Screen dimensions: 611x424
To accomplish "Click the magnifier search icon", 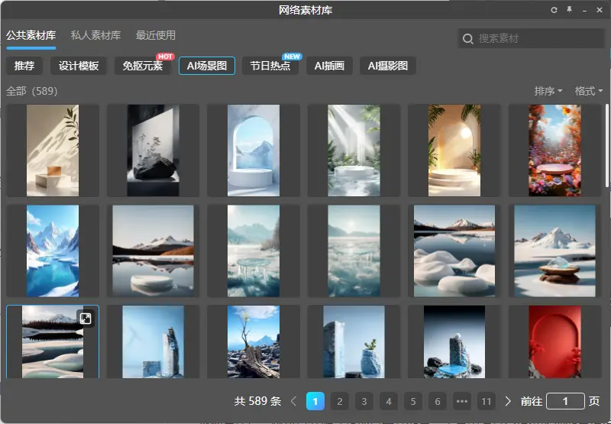I will click(467, 38).
